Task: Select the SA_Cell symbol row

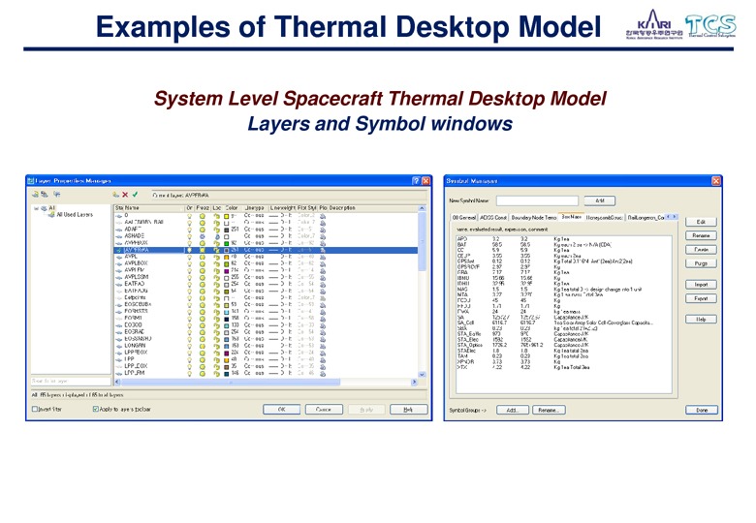Action: pyautogui.click(x=563, y=323)
